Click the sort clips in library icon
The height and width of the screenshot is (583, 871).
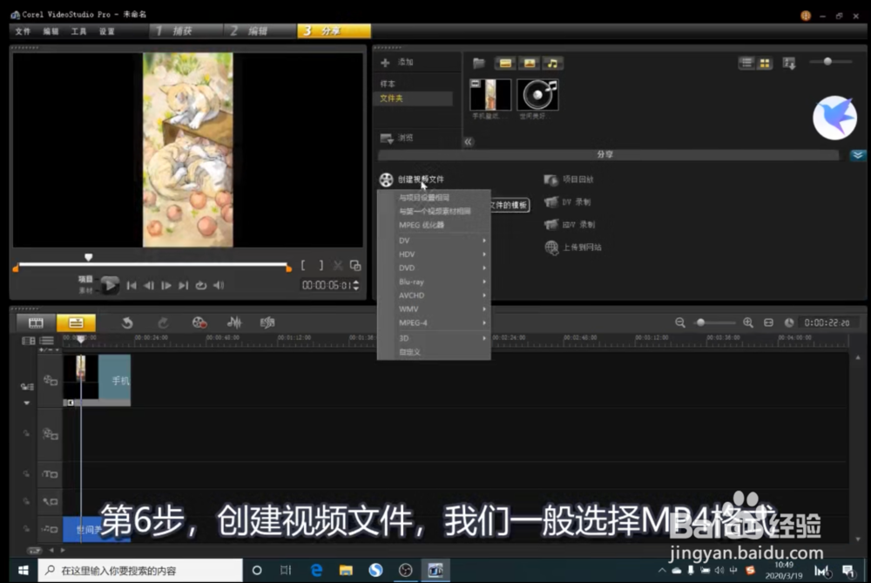click(789, 64)
